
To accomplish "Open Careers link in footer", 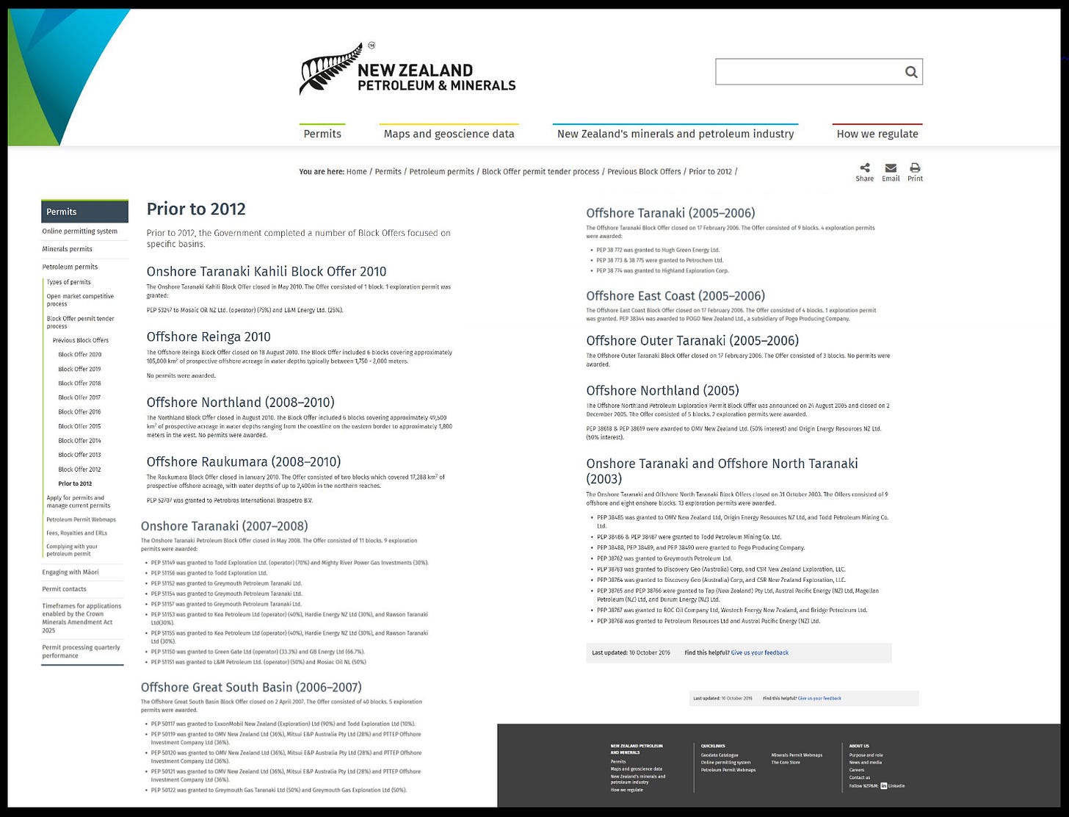I will coord(856,769).
